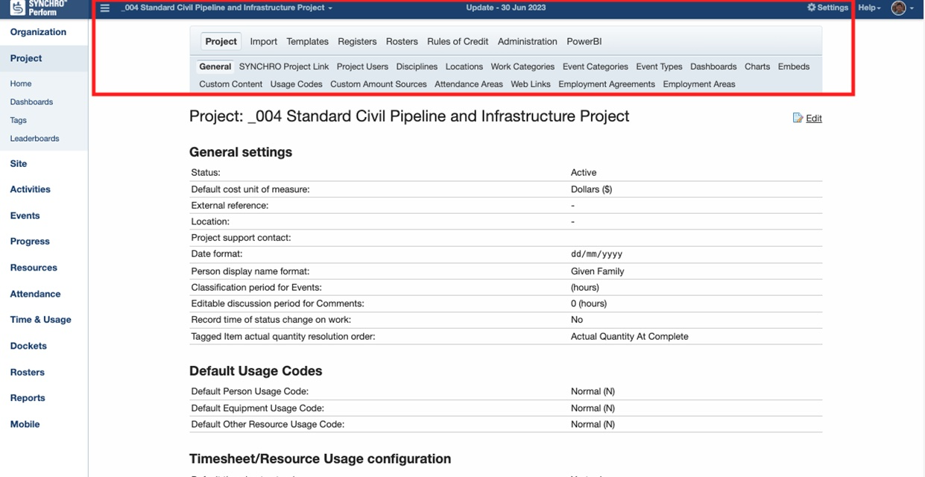Viewport: 925px width, 477px height.
Task: Open the Rules of Credit tab
Action: (x=458, y=42)
